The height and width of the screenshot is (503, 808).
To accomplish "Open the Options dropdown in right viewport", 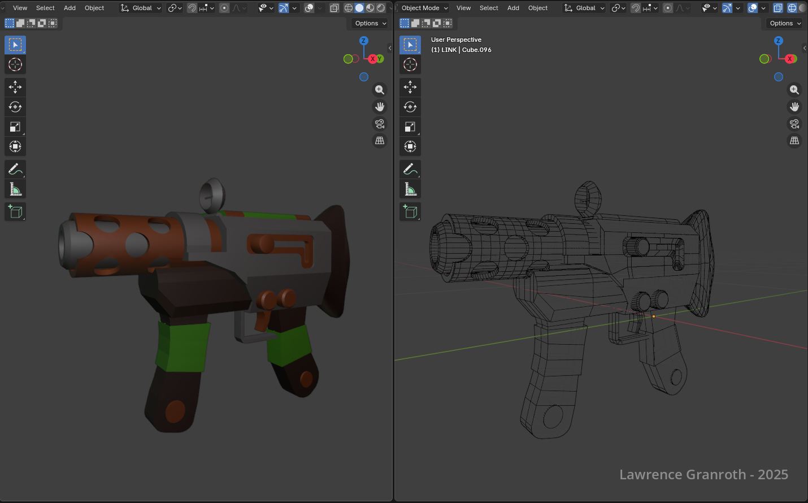I will pyautogui.click(x=785, y=23).
